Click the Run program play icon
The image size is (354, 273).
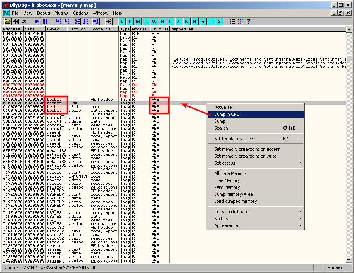pyautogui.click(x=37, y=21)
